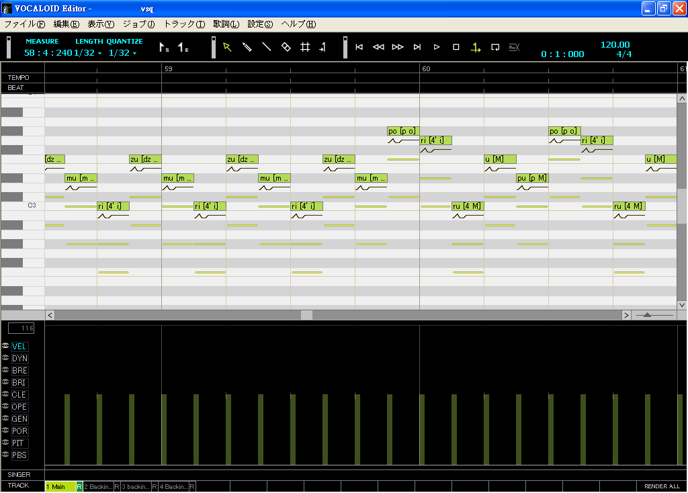Open the ヘルプ(H) menu
The width and height of the screenshot is (688, 493).
(x=298, y=24)
